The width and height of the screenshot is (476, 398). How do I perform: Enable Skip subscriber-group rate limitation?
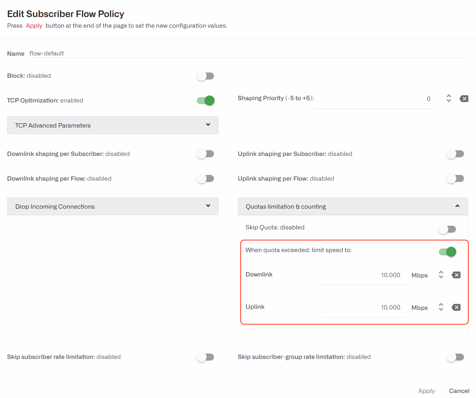(x=455, y=357)
